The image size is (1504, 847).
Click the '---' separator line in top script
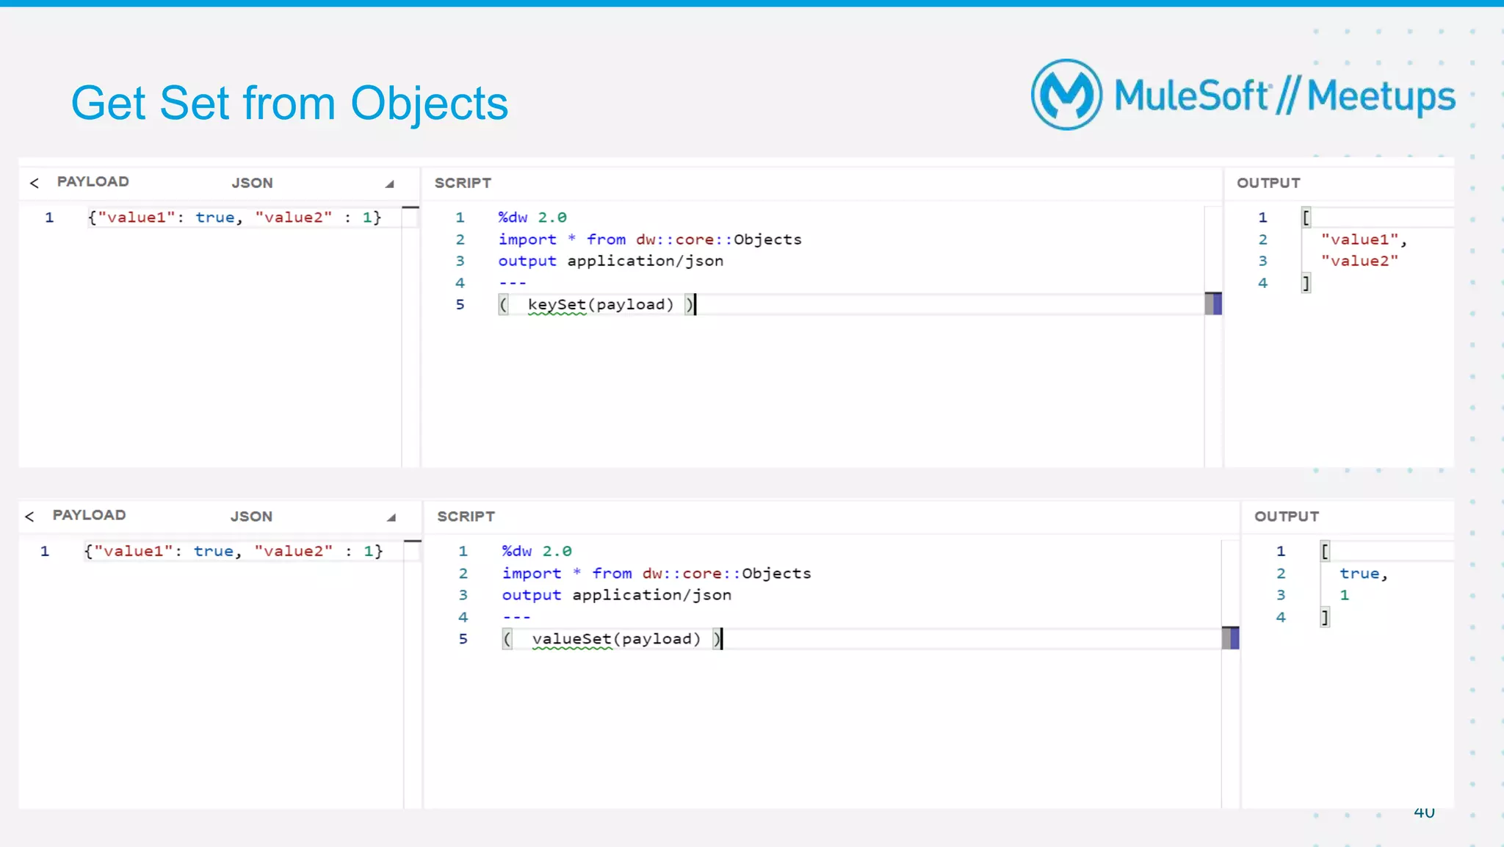[x=513, y=283]
